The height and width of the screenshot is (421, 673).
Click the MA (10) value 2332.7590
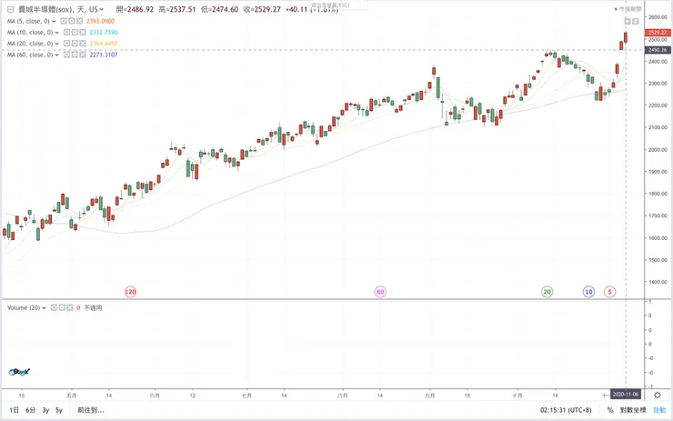[104, 32]
